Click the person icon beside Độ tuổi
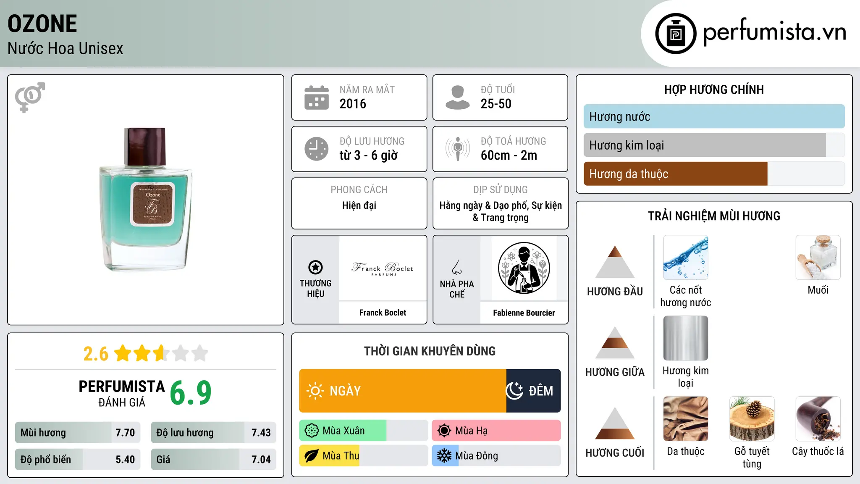 pos(458,97)
